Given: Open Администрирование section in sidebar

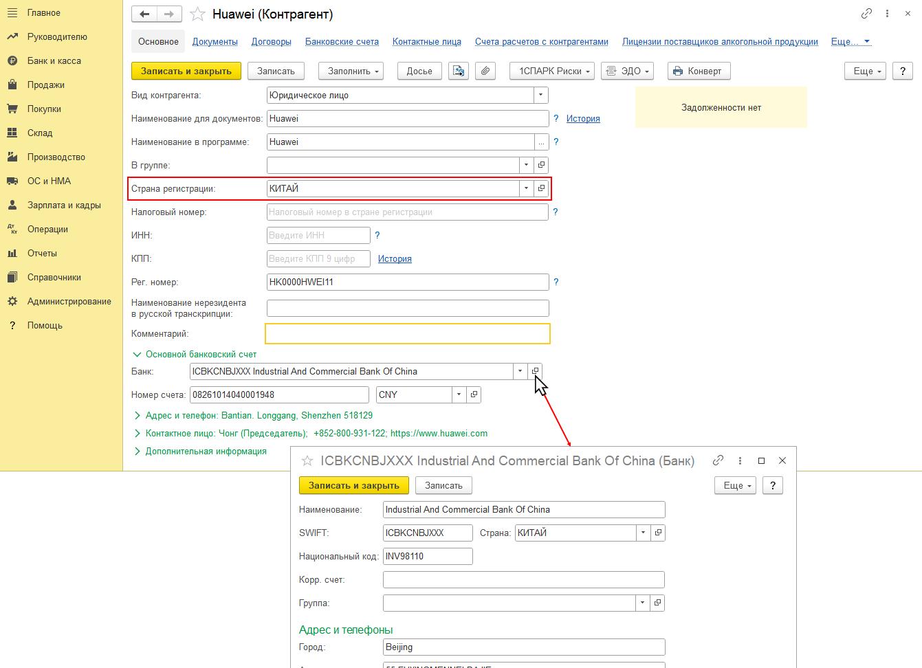Looking at the screenshot, I should point(69,302).
